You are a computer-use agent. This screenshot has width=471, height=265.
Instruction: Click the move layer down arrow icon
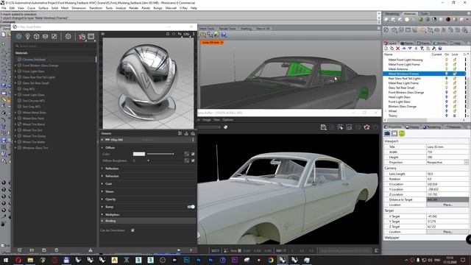(410, 49)
